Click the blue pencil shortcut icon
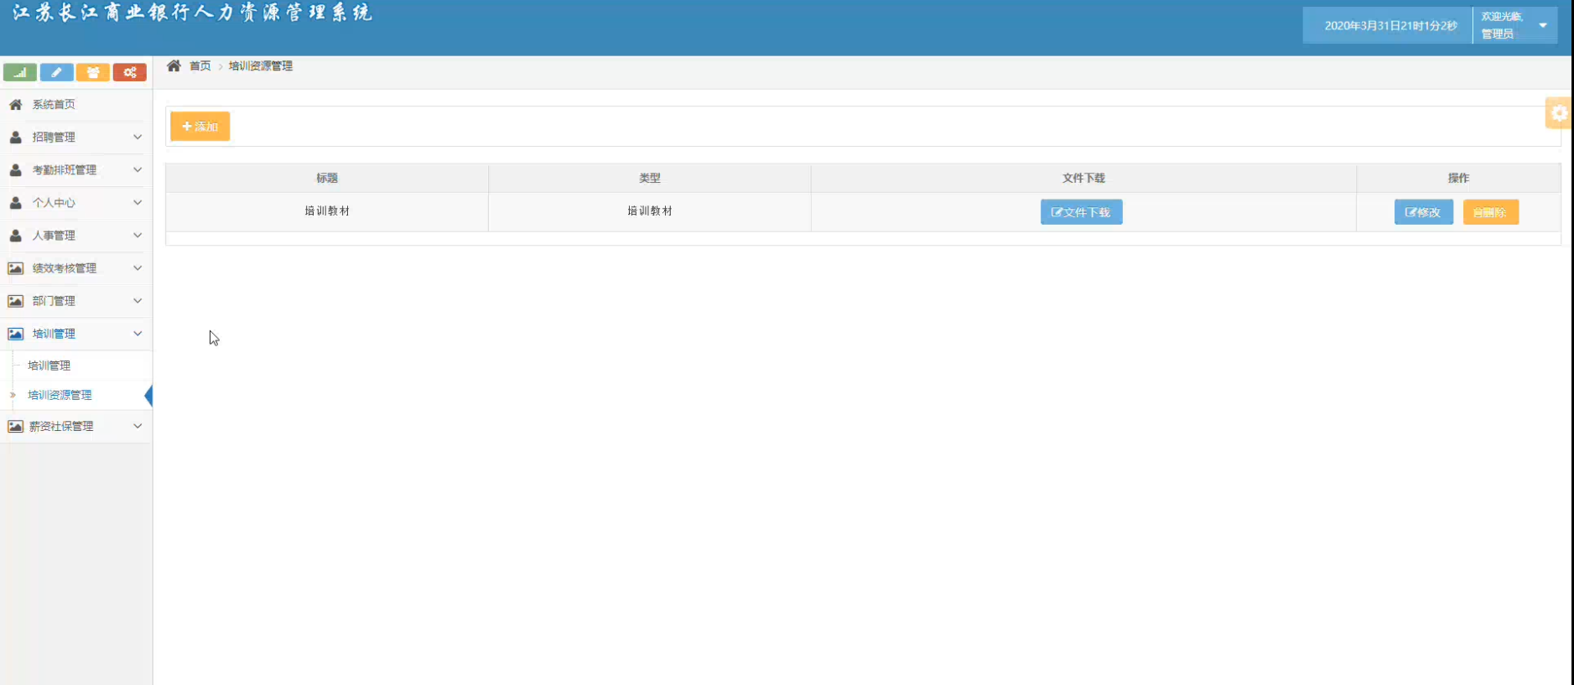The height and width of the screenshot is (685, 1574). point(57,72)
